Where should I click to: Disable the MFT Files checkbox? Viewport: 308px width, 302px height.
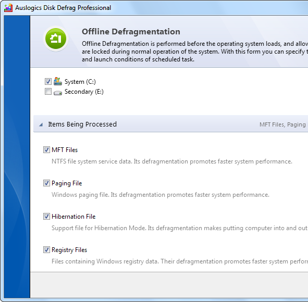46,150
